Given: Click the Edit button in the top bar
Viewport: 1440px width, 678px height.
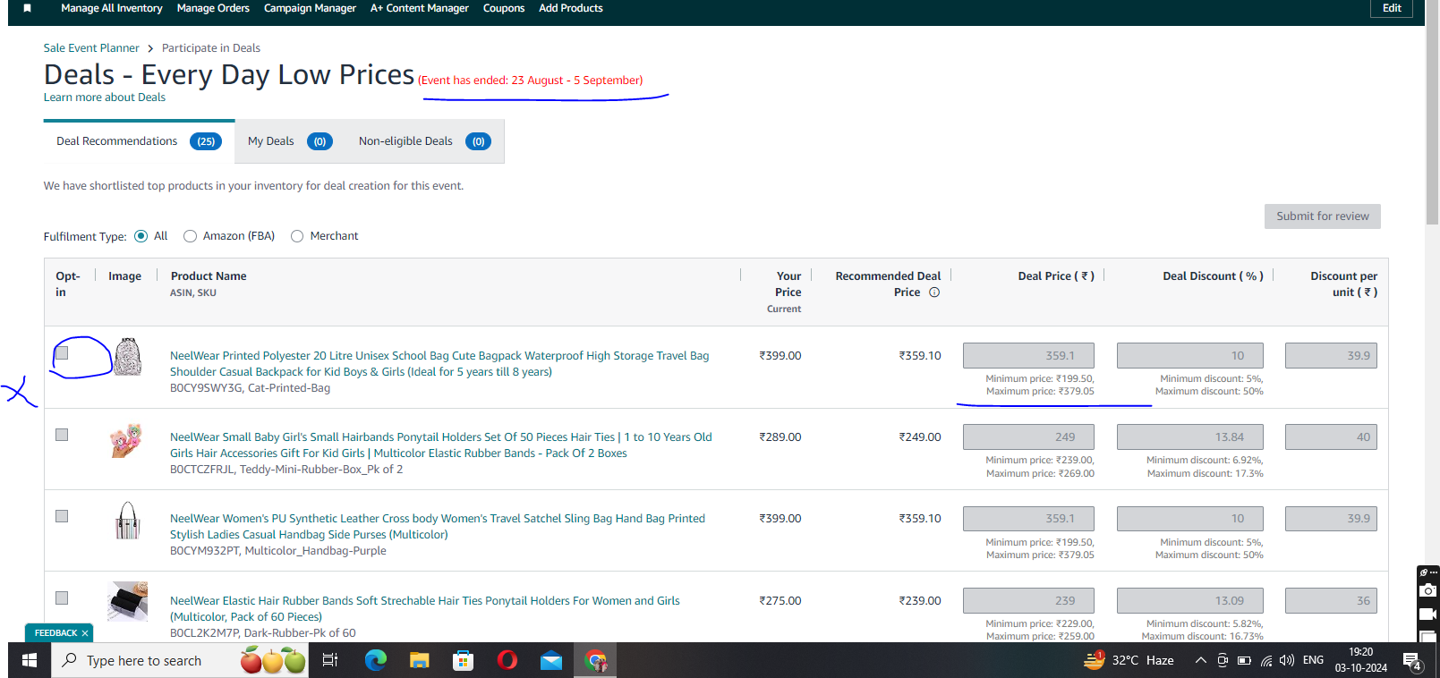Looking at the screenshot, I should tap(1392, 8).
